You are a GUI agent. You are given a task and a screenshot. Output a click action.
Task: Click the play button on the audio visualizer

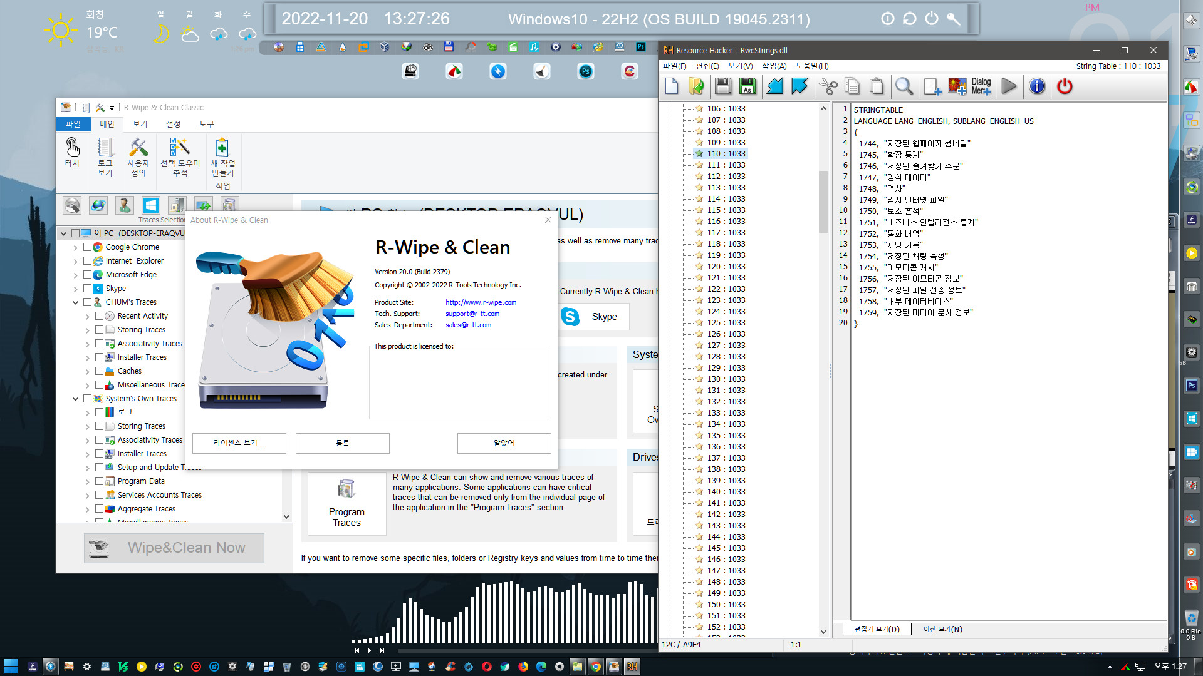pyautogui.click(x=369, y=650)
